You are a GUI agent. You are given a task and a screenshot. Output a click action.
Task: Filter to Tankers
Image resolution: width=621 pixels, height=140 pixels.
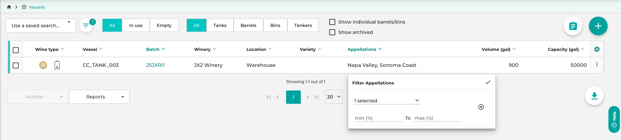(x=303, y=25)
